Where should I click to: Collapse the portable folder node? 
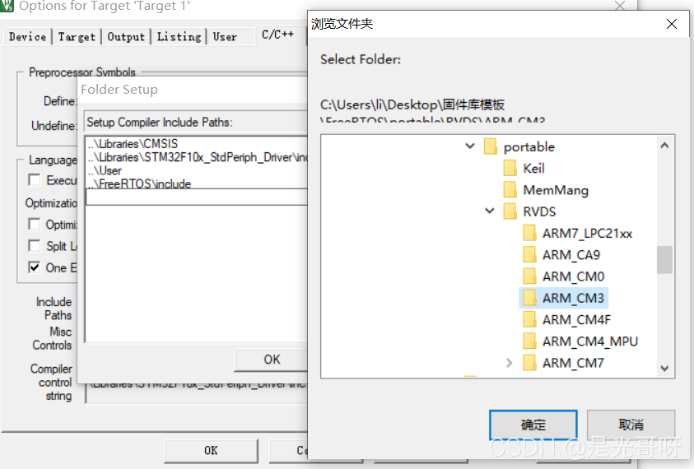coord(470,146)
